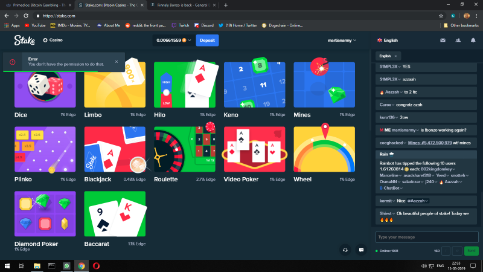The image size is (483, 272).
Task: Click the volume icon in system tray
Action: coord(424,266)
